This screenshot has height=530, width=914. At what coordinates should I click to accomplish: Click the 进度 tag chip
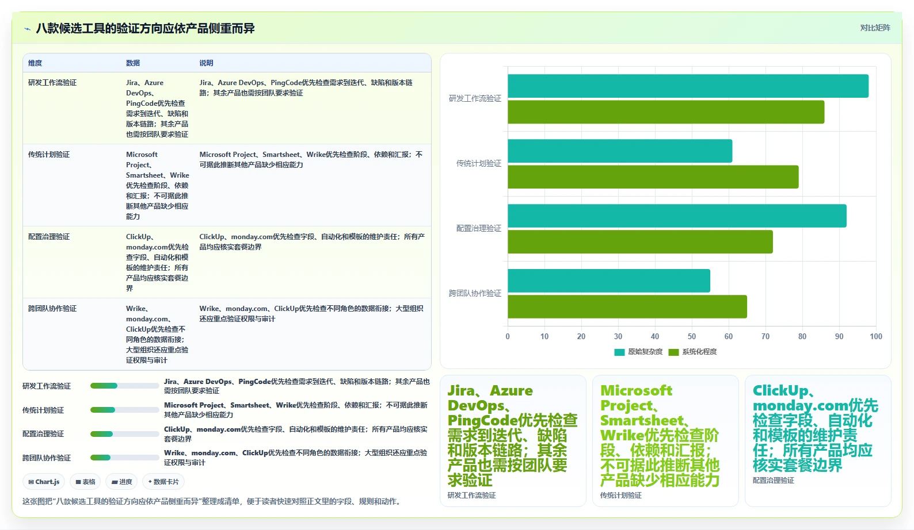pyautogui.click(x=122, y=482)
